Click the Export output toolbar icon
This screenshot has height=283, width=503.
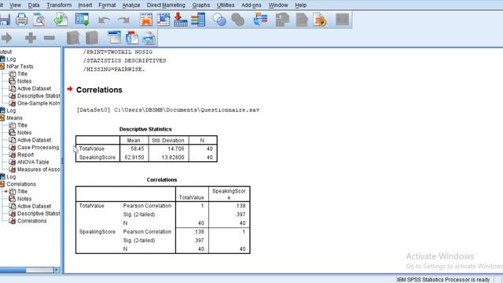click(61, 20)
